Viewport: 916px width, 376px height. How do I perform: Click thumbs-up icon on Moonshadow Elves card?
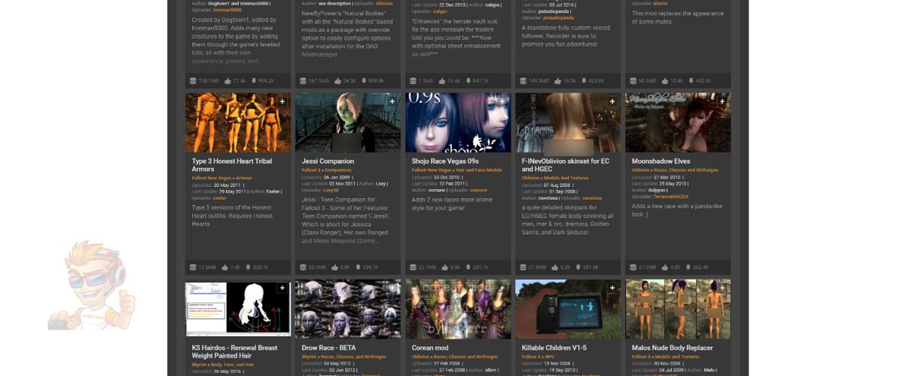(x=666, y=267)
